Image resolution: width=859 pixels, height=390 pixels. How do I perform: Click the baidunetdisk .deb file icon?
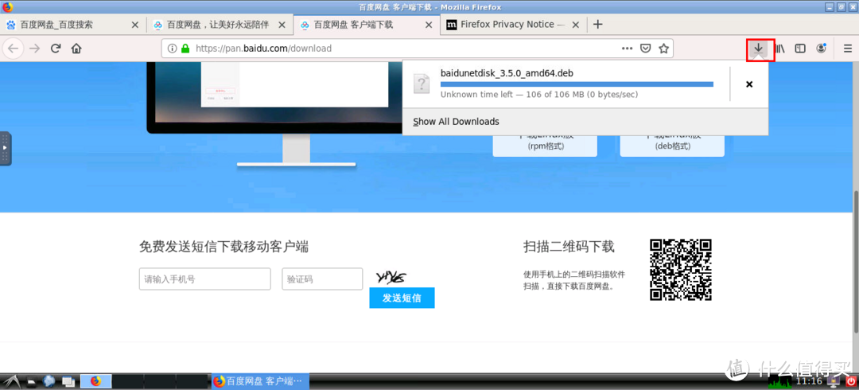pos(422,84)
